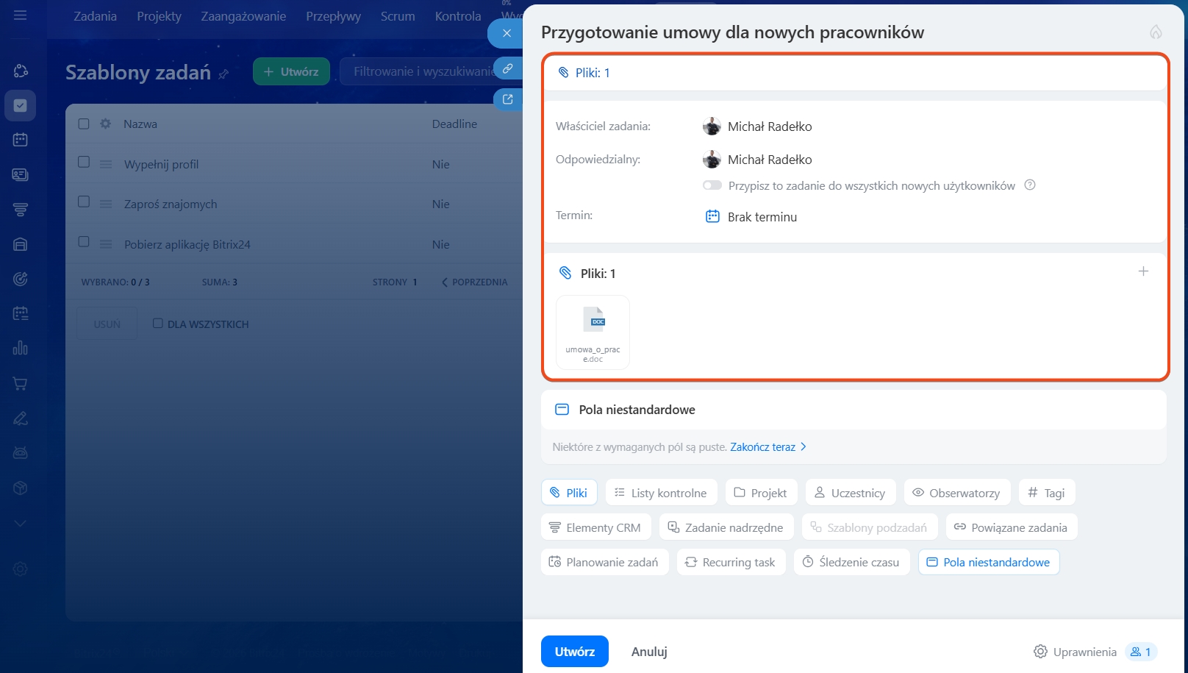Check the Zaproś znajomych row checkbox
1188x673 pixels.
tap(84, 202)
